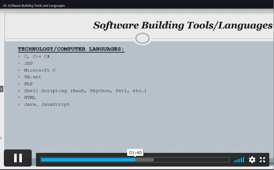Click the 'Shell Scripting' bullet line
The width and height of the screenshot is (274, 170).
click(x=85, y=91)
